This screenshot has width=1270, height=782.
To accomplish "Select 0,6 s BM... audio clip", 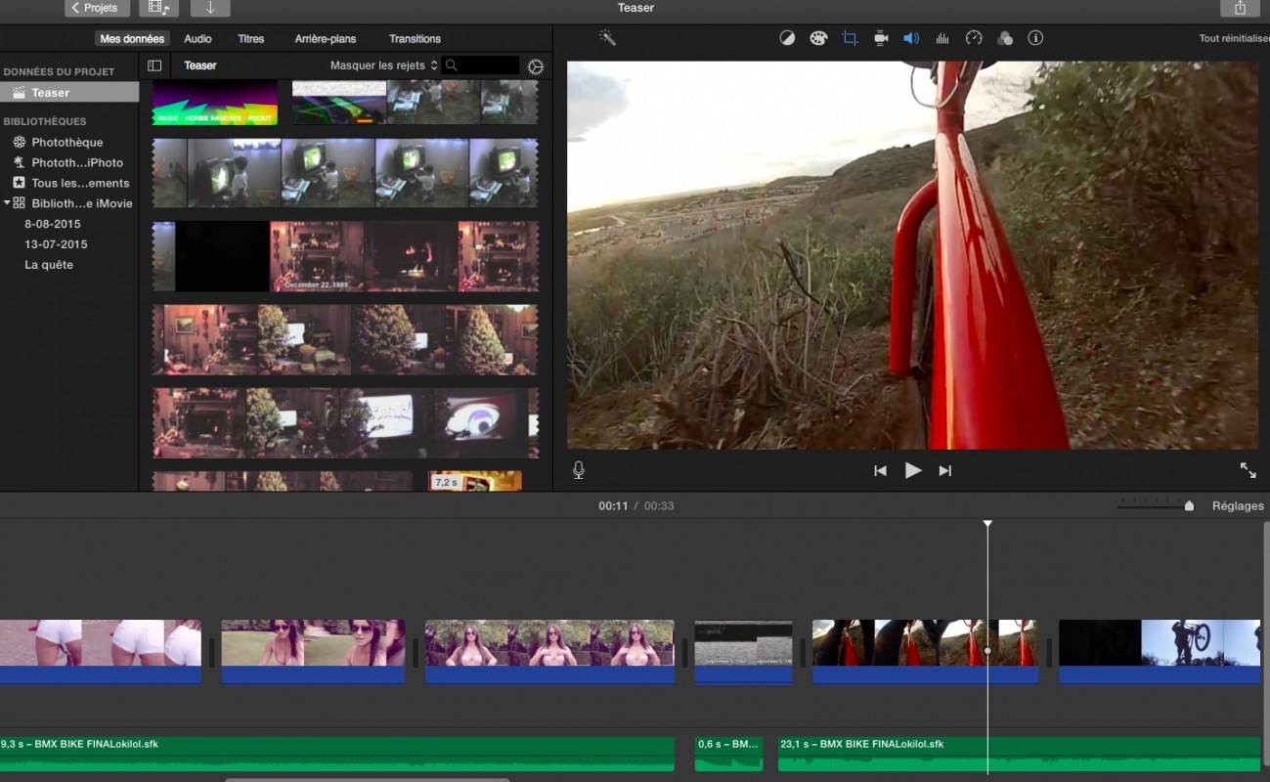I will tap(728, 754).
